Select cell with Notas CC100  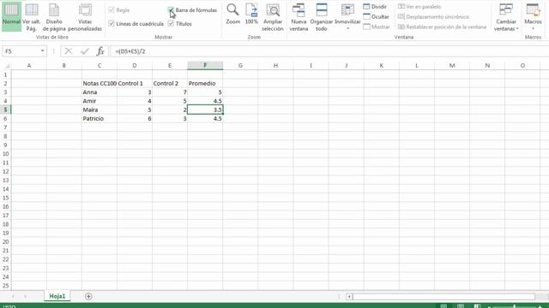click(x=100, y=84)
